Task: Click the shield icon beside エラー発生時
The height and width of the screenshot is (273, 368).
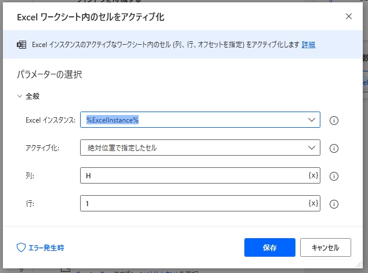Action: [x=21, y=247]
